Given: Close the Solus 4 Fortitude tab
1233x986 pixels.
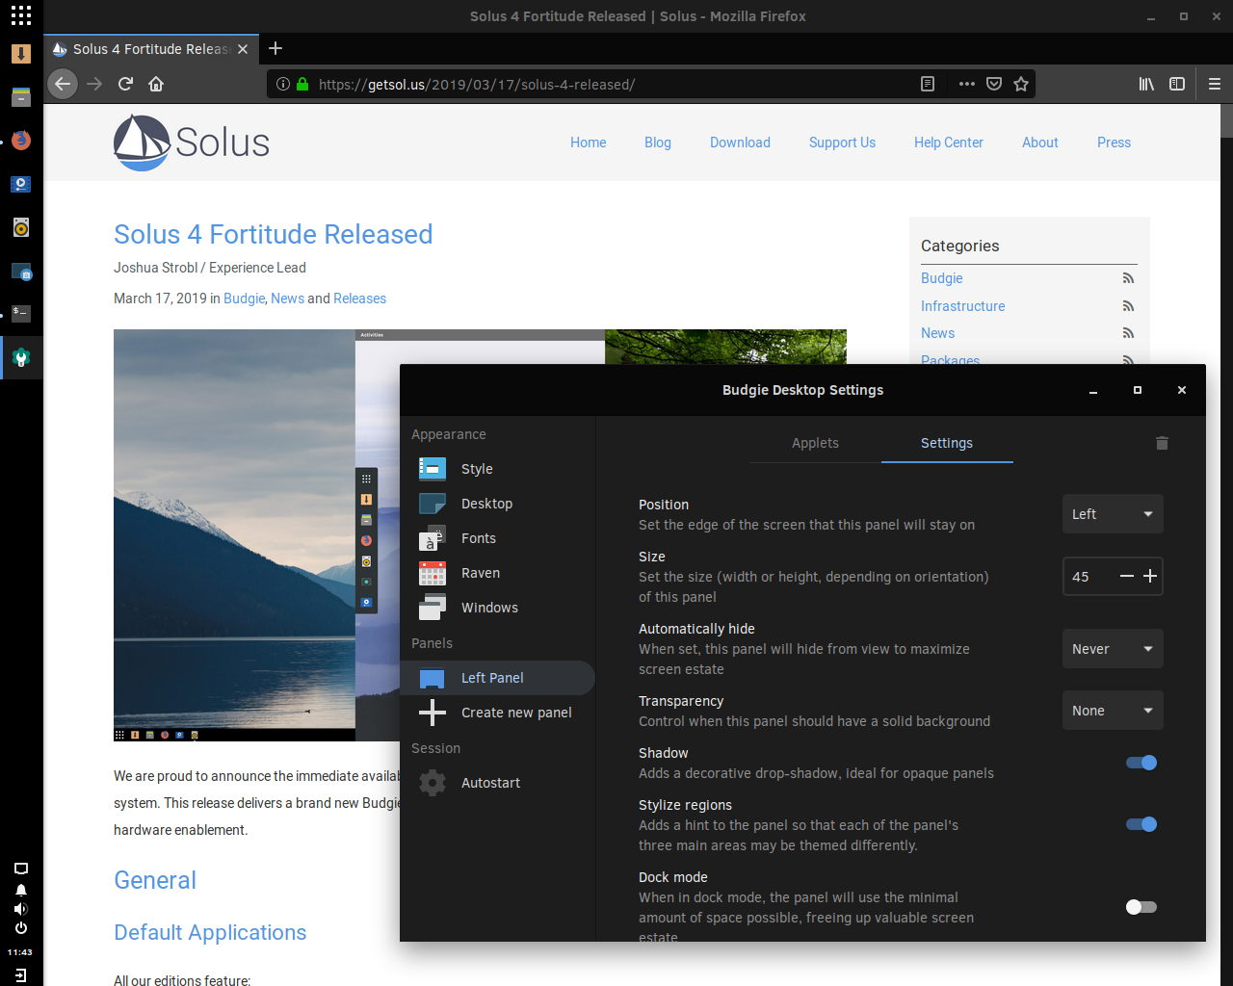Looking at the screenshot, I should [x=243, y=49].
